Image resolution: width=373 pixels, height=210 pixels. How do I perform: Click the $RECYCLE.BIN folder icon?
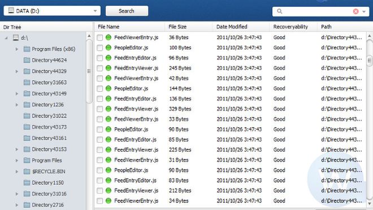[x=27, y=172]
